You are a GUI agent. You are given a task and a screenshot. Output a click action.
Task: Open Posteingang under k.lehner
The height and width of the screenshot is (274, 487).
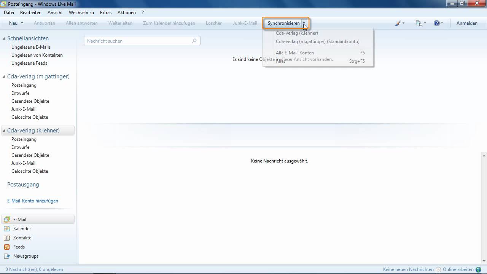tap(24, 139)
